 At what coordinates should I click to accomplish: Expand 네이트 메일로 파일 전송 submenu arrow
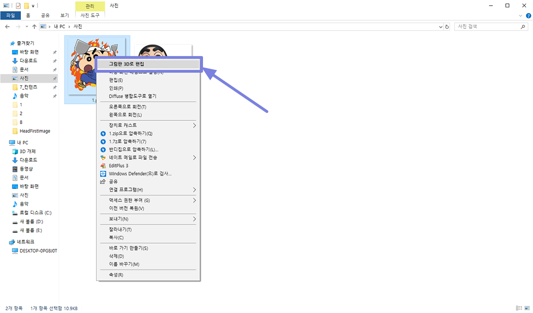pos(195,157)
